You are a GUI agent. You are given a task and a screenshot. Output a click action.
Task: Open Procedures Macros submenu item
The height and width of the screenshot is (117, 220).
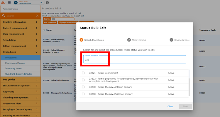point(21,63)
